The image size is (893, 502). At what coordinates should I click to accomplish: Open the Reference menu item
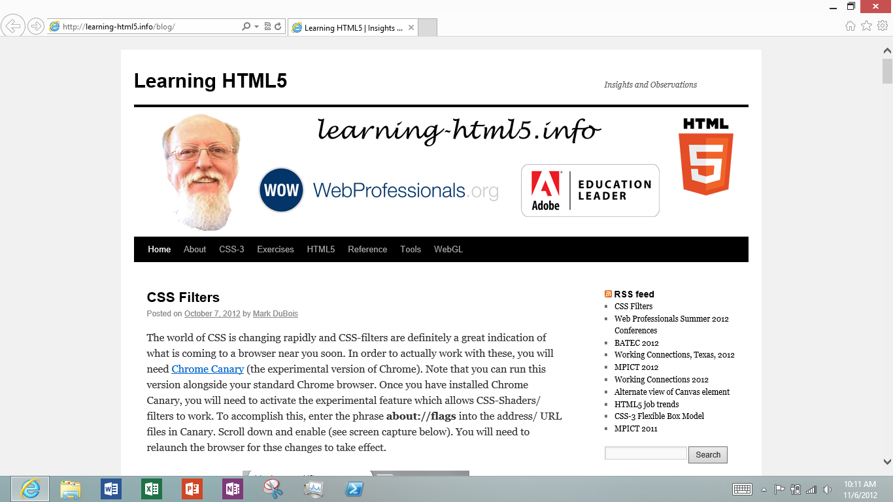tap(367, 249)
